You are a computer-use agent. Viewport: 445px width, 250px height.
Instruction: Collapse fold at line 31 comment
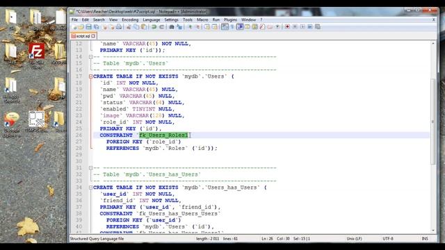[x=91, y=168]
